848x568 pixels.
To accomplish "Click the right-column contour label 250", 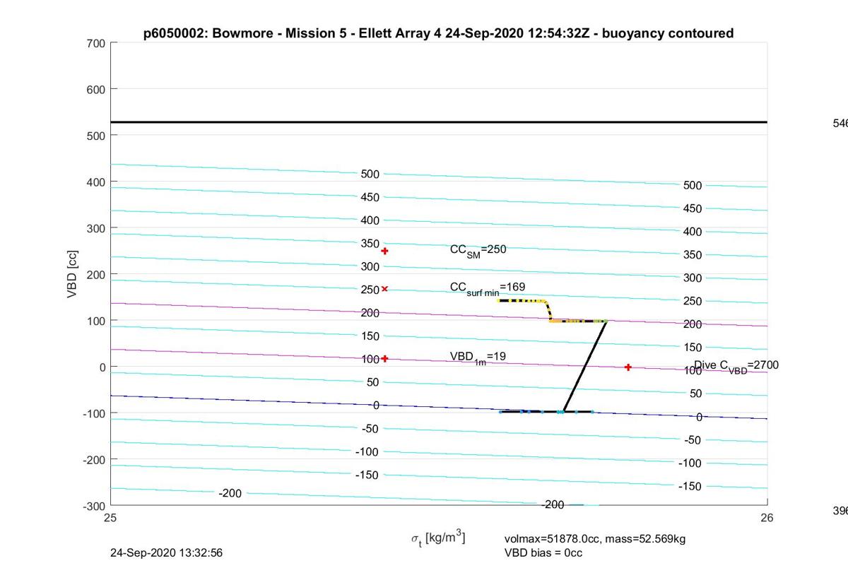I will tap(693, 301).
